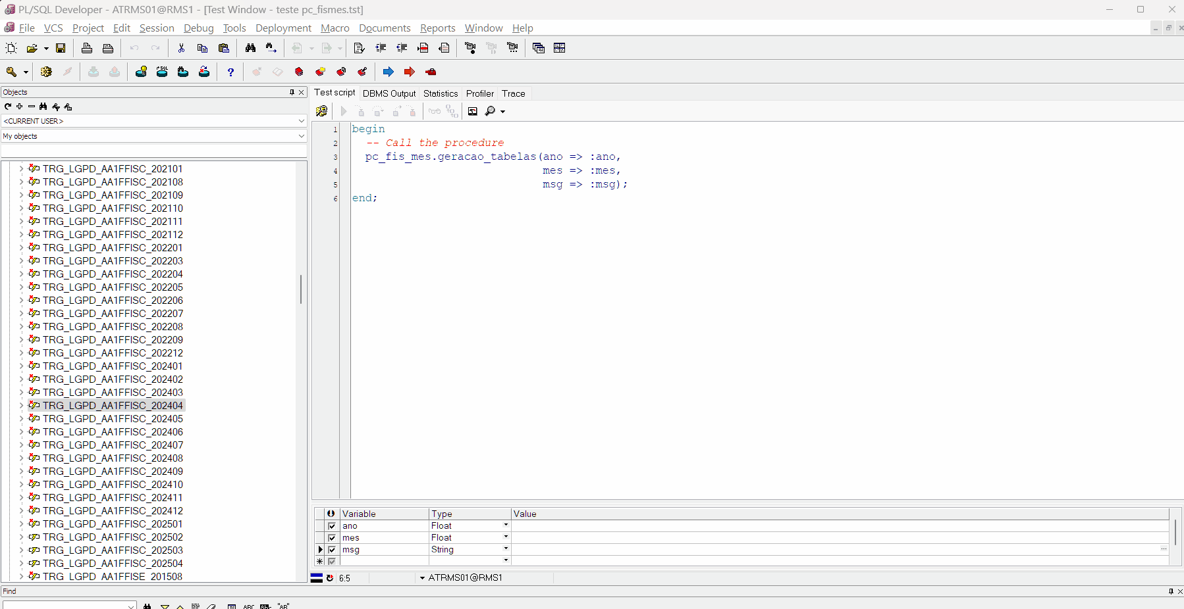Viewport: 1184px width, 609px height.
Task: Open the <CURRENT USER> dropdown
Action: pyautogui.click(x=301, y=121)
